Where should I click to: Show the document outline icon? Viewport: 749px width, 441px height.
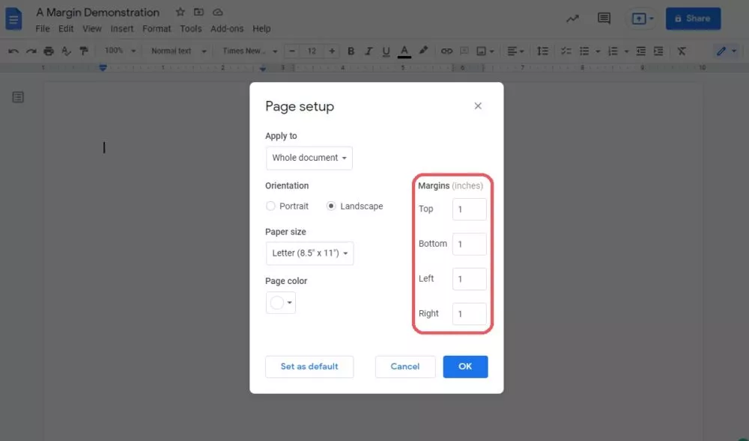pyautogui.click(x=18, y=98)
